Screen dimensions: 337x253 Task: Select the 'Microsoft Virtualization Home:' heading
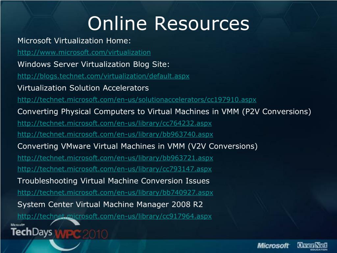click(74, 41)
